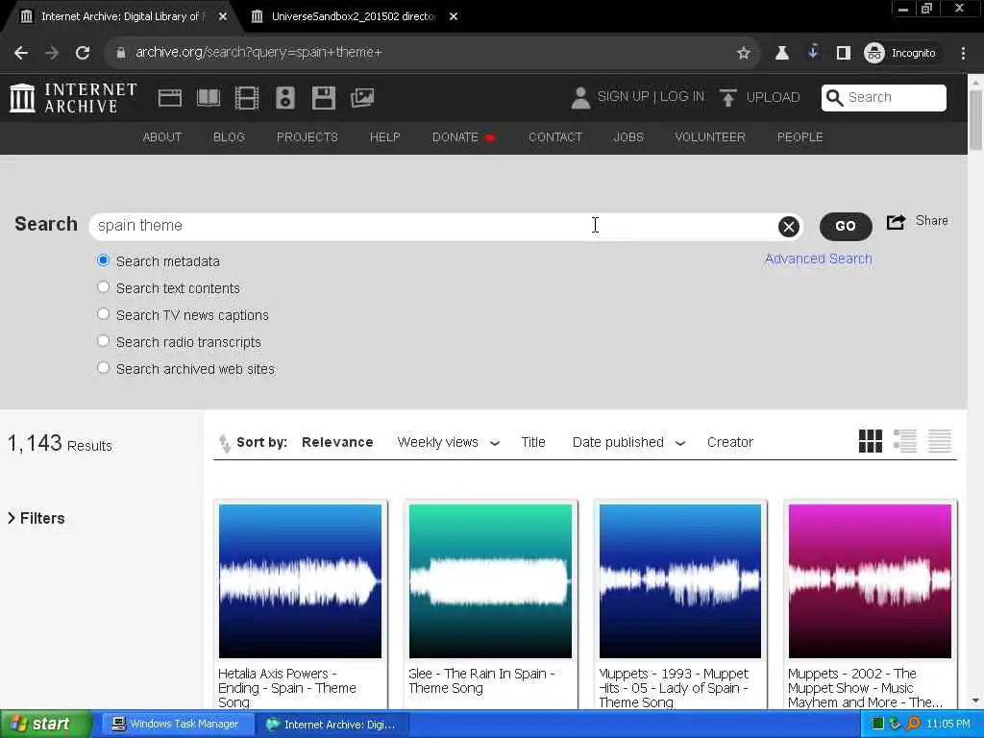Switch to tile grid view

[x=871, y=441]
